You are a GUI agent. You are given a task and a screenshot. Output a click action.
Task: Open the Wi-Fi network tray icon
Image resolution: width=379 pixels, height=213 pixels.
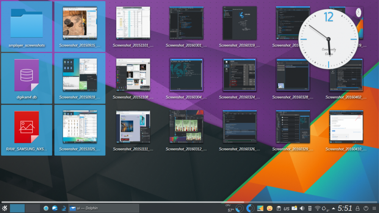pos(318,208)
